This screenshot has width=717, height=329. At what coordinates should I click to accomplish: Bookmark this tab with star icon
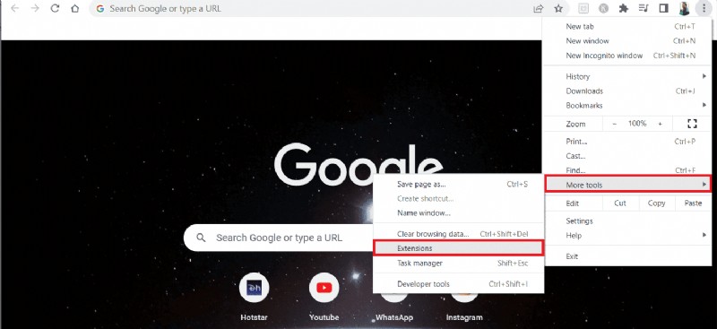(x=558, y=8)
